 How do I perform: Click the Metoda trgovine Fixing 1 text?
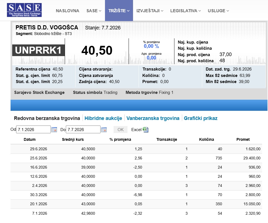(149, 92)
